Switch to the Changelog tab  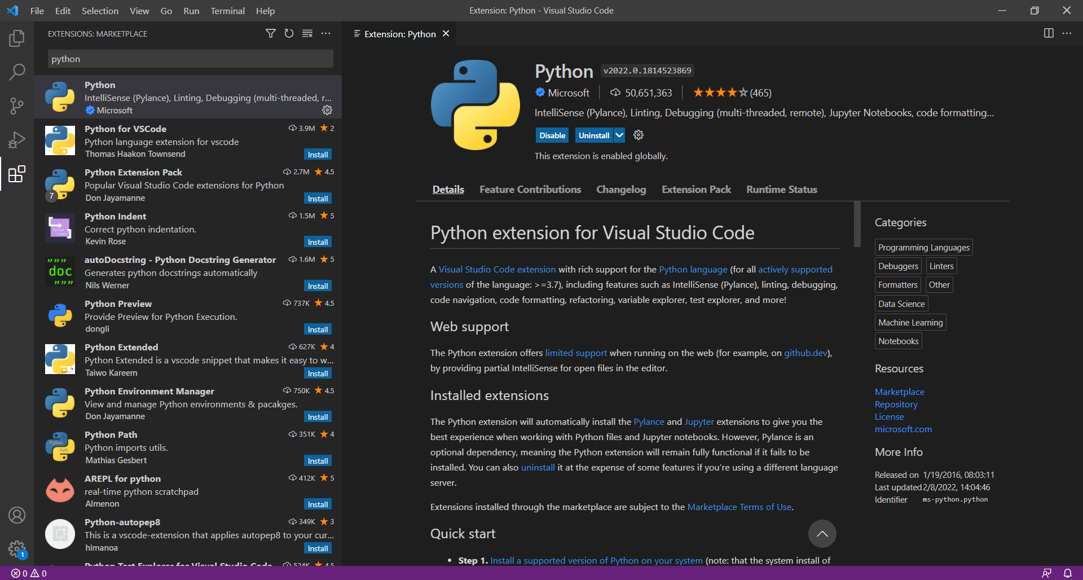click(x=621, y=190)
